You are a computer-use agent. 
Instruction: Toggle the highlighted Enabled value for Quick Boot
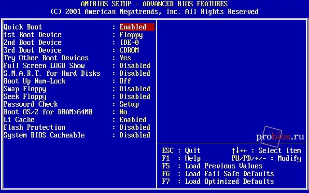point(137,27)
